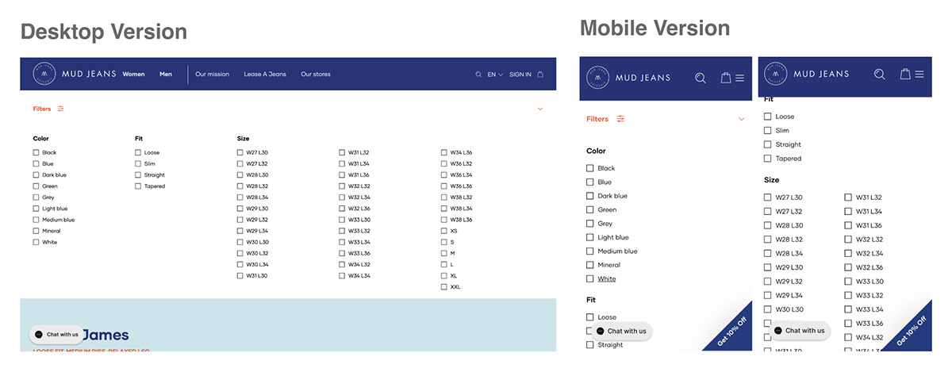The image size is (952, 372).
Task: Check size XXL on desktop
Action: point(443,287)
